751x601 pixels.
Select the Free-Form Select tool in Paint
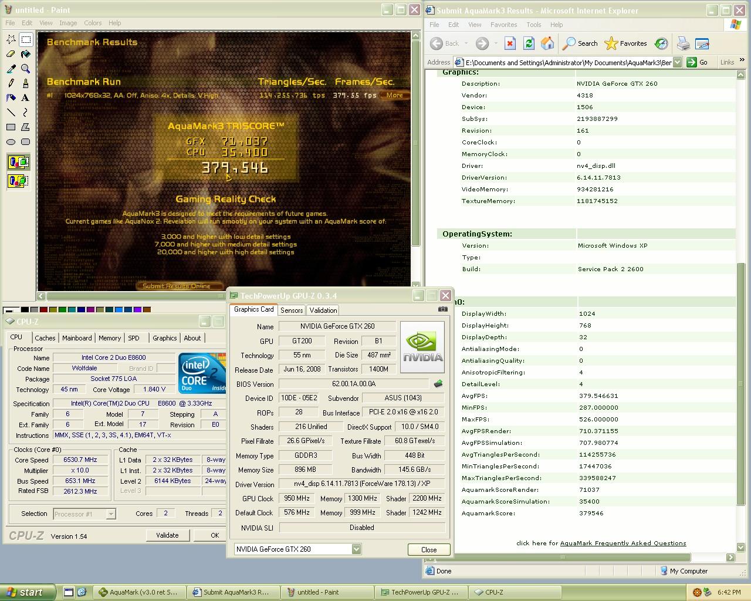(11, 39)
